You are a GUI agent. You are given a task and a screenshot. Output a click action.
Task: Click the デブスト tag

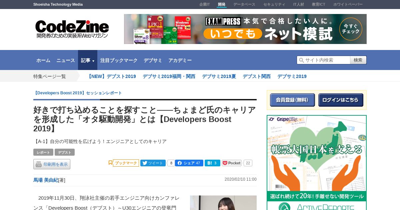point(65,152)
